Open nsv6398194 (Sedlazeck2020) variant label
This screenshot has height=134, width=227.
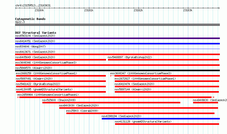point(121,116)
